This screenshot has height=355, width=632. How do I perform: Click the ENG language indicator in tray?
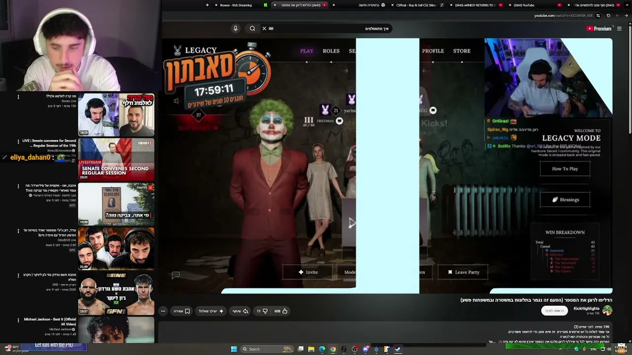click(x=593, y=349)
